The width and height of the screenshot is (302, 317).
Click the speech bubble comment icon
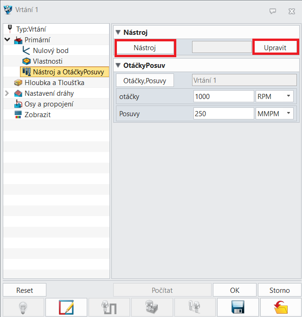273,11
